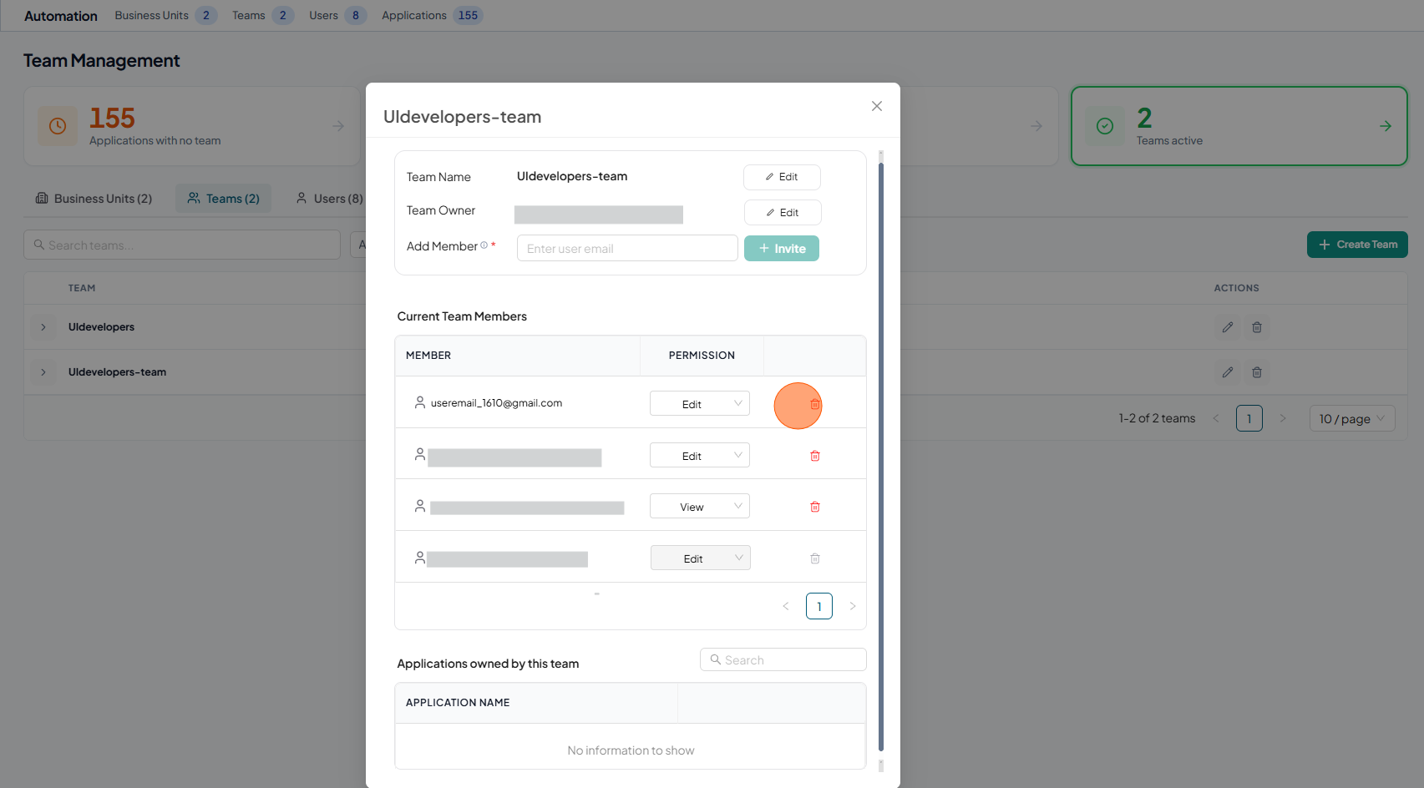This screenshot has width=1424, height=788.
Task: Go to previous teams page
Action: 1216,418
